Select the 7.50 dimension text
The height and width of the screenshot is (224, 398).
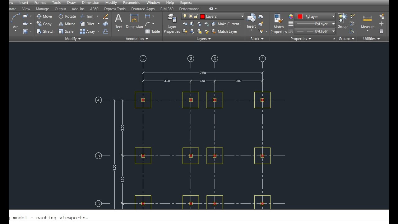point(203,73)
